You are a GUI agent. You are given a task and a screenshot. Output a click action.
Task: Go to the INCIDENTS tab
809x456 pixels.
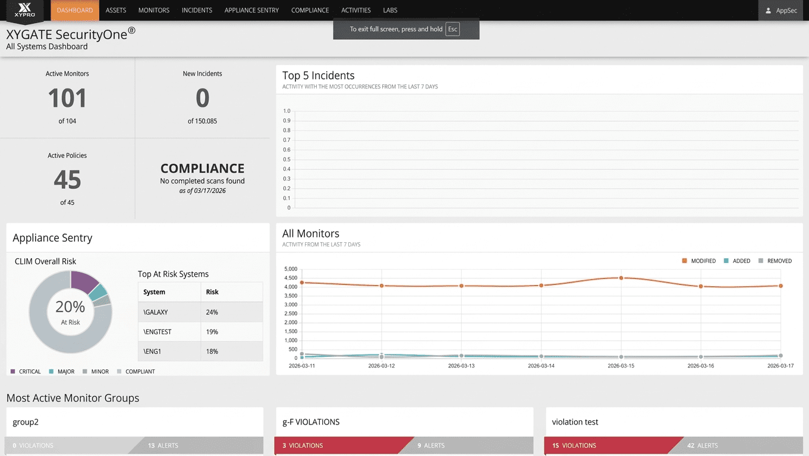pyautogui.click(x=197, y=11)
